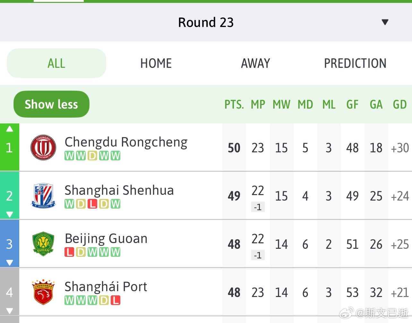
Task: Click the yellow D form badge for Chengdu Rongcheng
Action: pyautogui.click(x=92, y=156)
